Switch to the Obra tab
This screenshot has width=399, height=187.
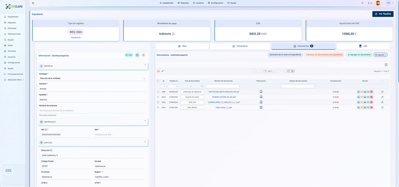182,46
